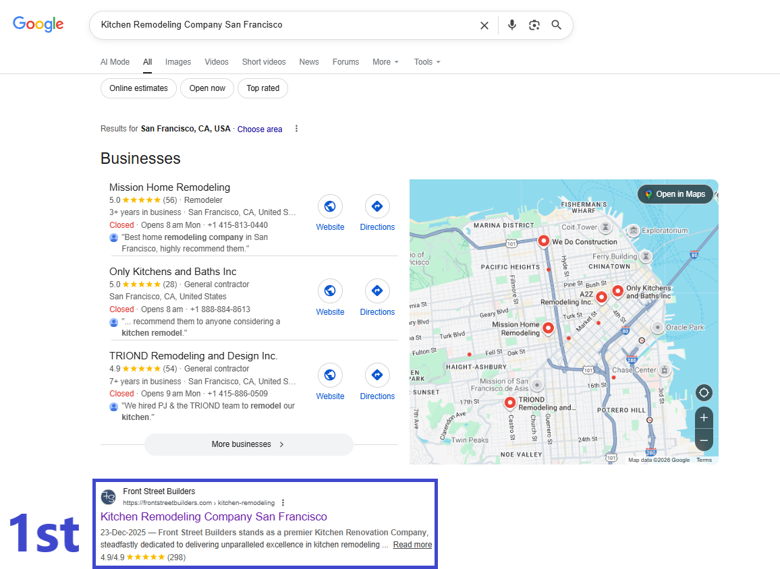This screenshot has height=569, width=780.
Task: Select the All results tab
Action: 148,62
